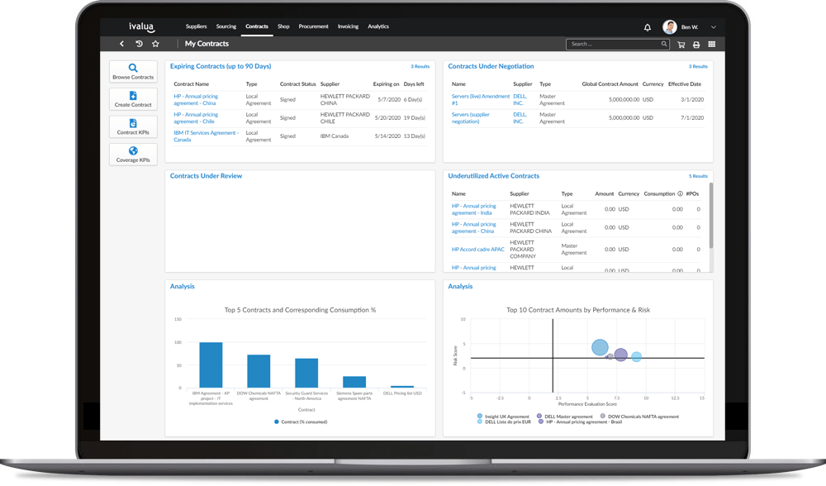Open HP Annual pricing agreement - Chile link
Viewport: 826px width, 486px height.
point(196,118)
